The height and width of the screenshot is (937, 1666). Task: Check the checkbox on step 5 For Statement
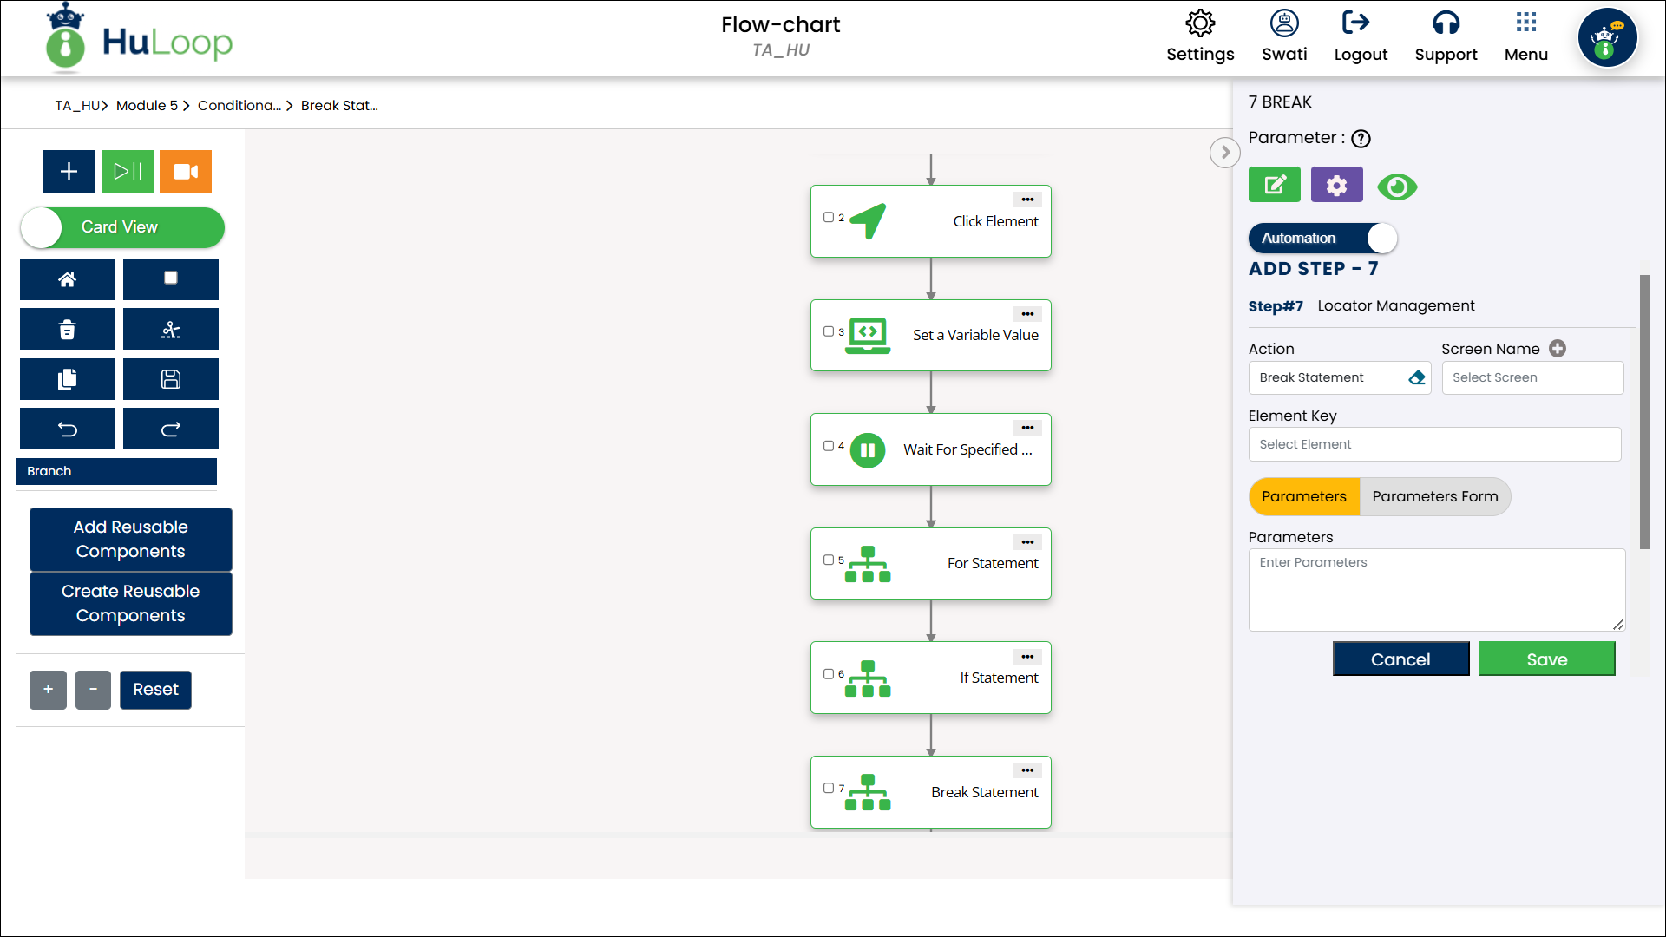[829, 560]
